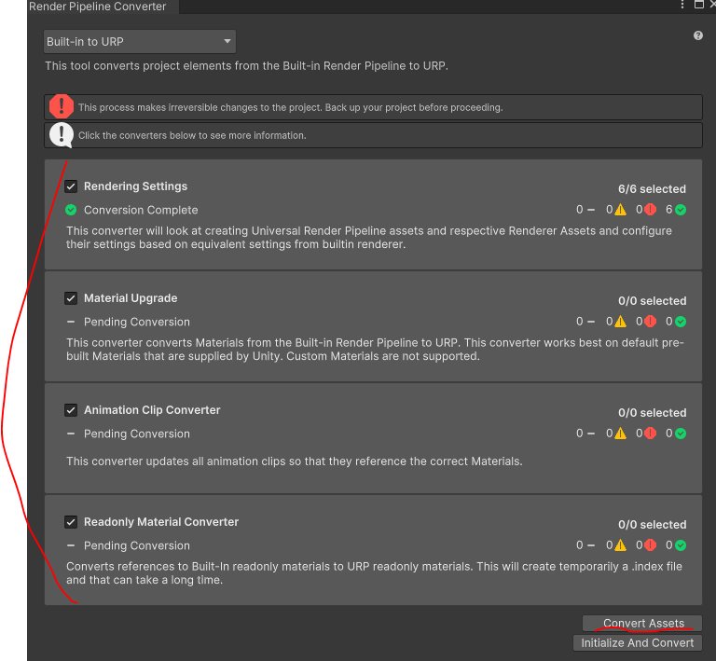The width and height of the screenshot is (716, 661).
Task: Click the white info exclamation icon
Action: 62,134
